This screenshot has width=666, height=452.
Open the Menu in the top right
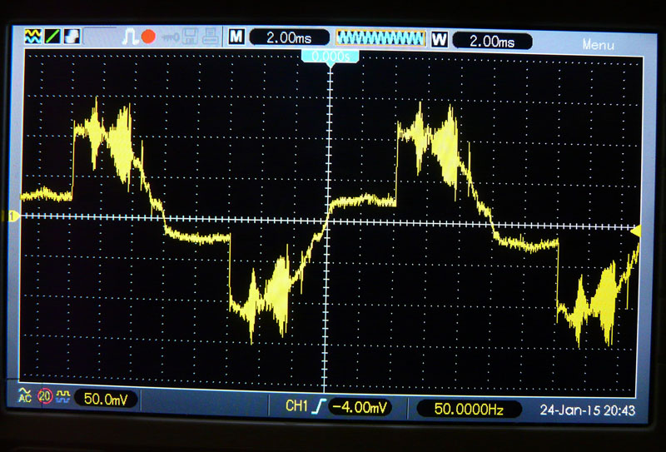coord(598,45)
